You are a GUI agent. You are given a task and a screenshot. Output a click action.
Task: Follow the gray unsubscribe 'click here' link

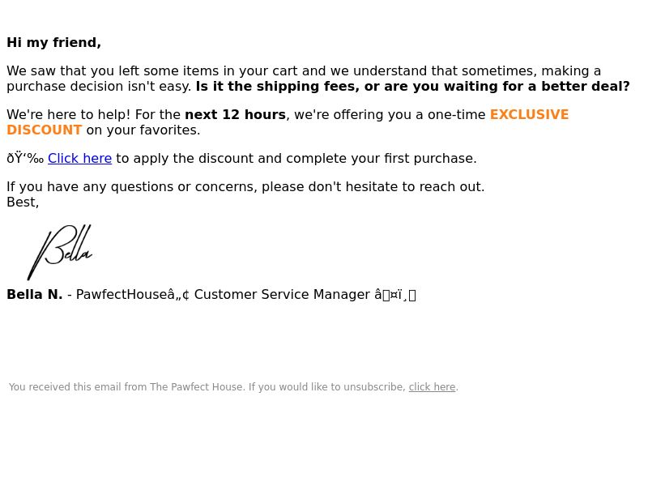pyautogui.click(x=432, y=387)
